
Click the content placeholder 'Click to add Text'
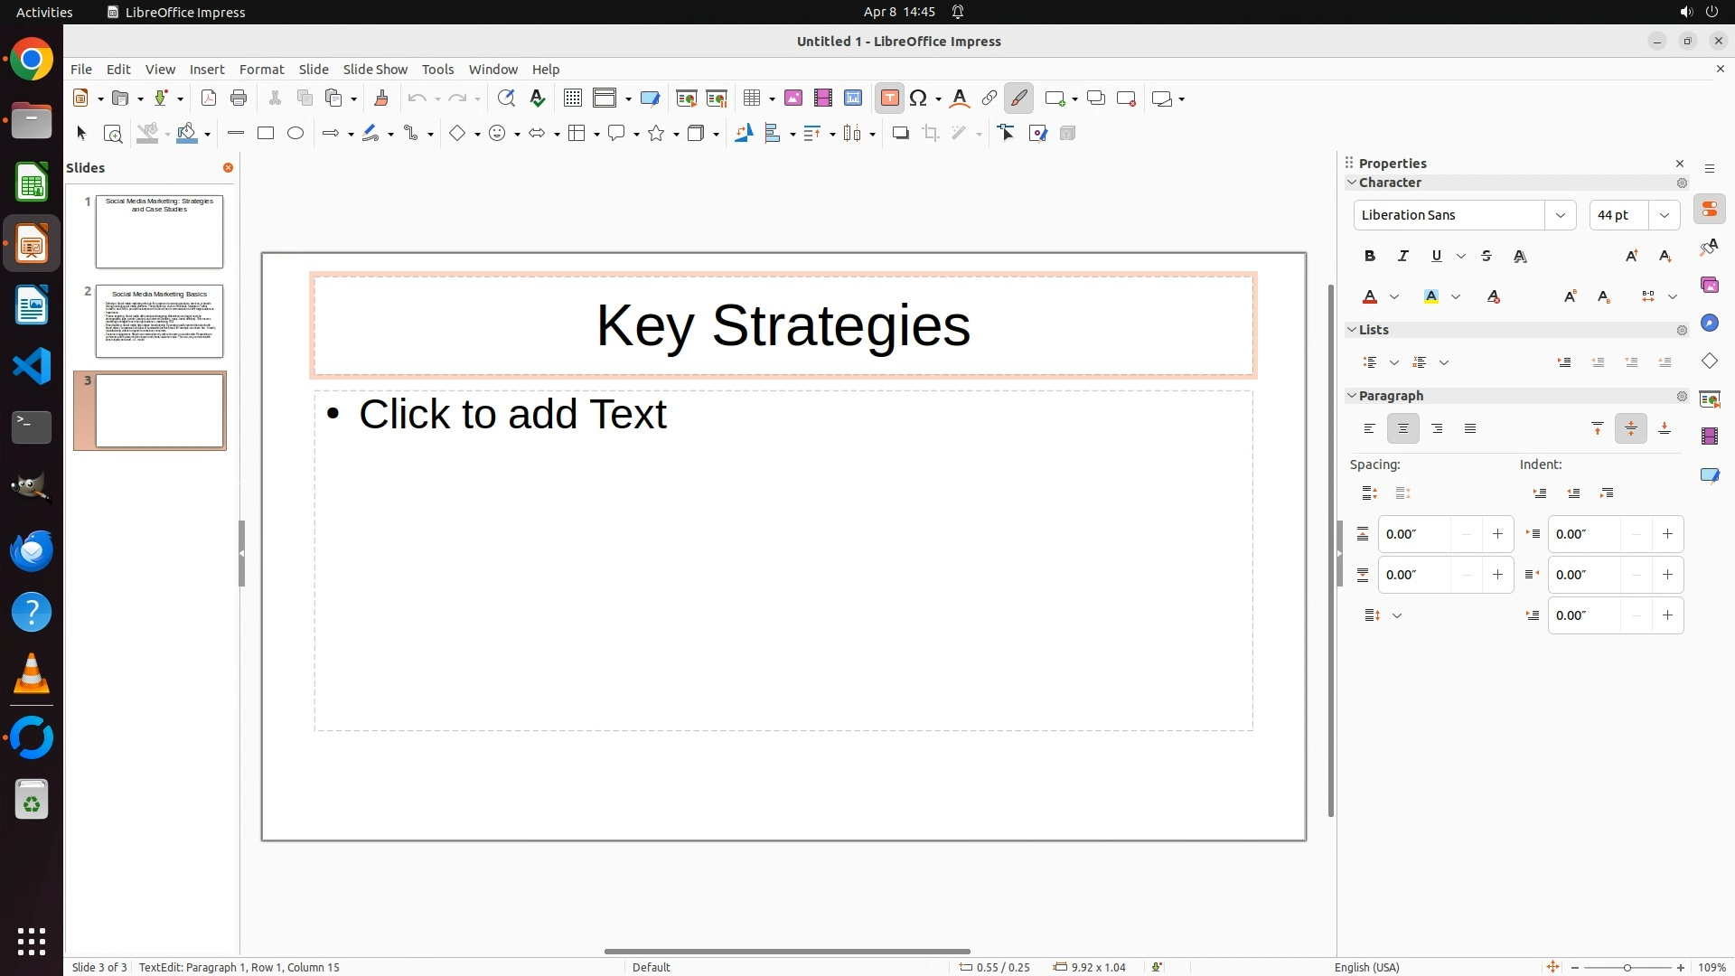(512, 415)
